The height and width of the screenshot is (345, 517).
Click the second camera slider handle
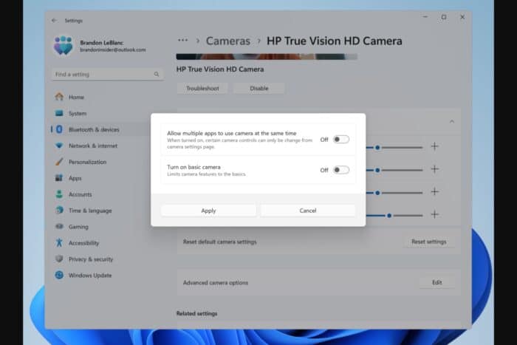click(x=377, y=170)
